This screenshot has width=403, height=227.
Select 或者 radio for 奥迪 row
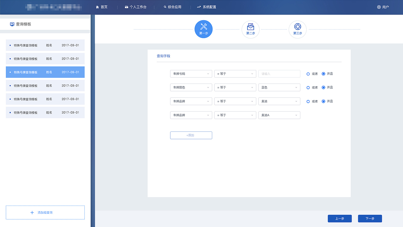[x=308, y=102]
